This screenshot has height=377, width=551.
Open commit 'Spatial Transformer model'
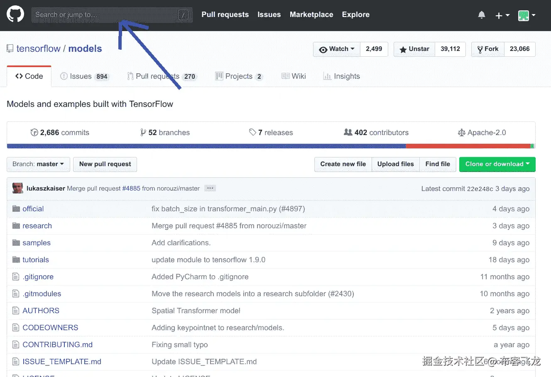[196, 311]
